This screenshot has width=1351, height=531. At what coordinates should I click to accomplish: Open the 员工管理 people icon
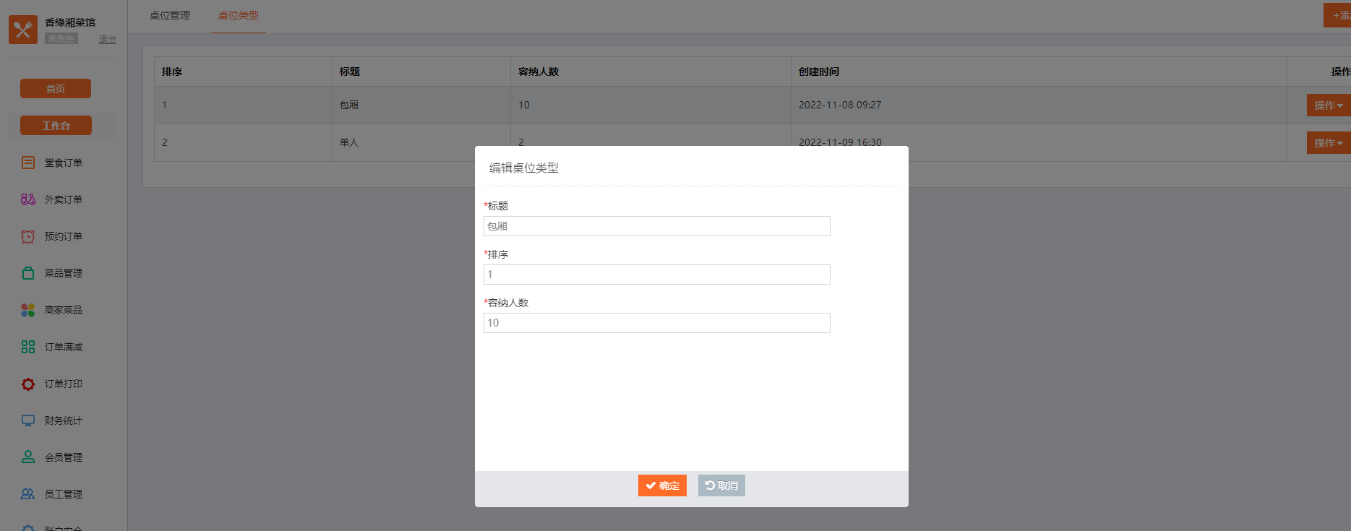[28, 494]
